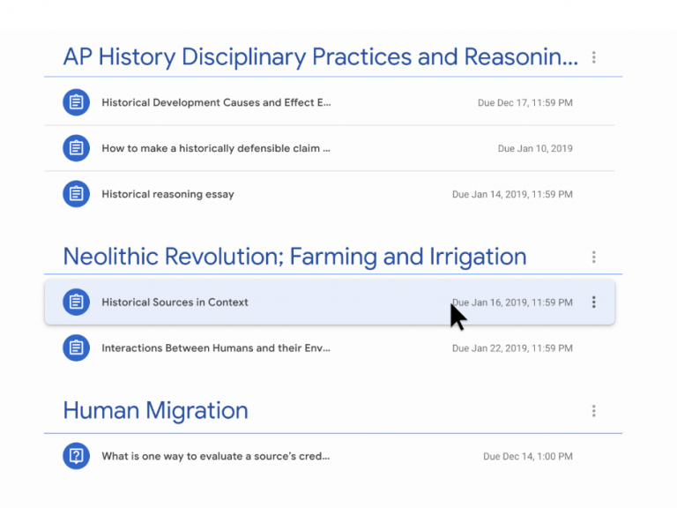Open more options for Human Migration topic

[x=593, y=411]
